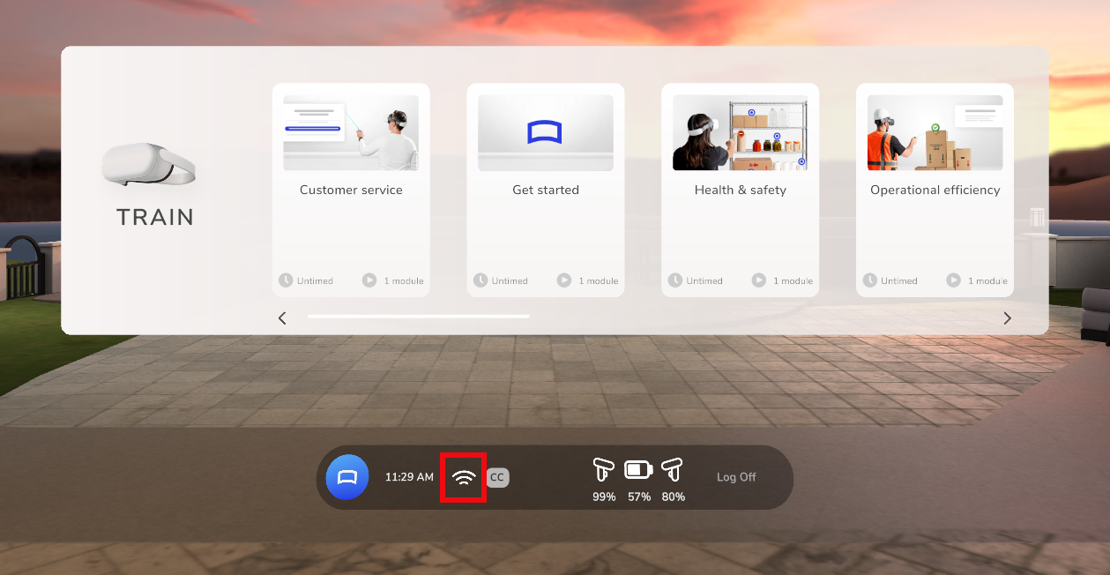Screen dimensions: 1110x575
Task: Open the Health & safety course card
Action: 741,190
